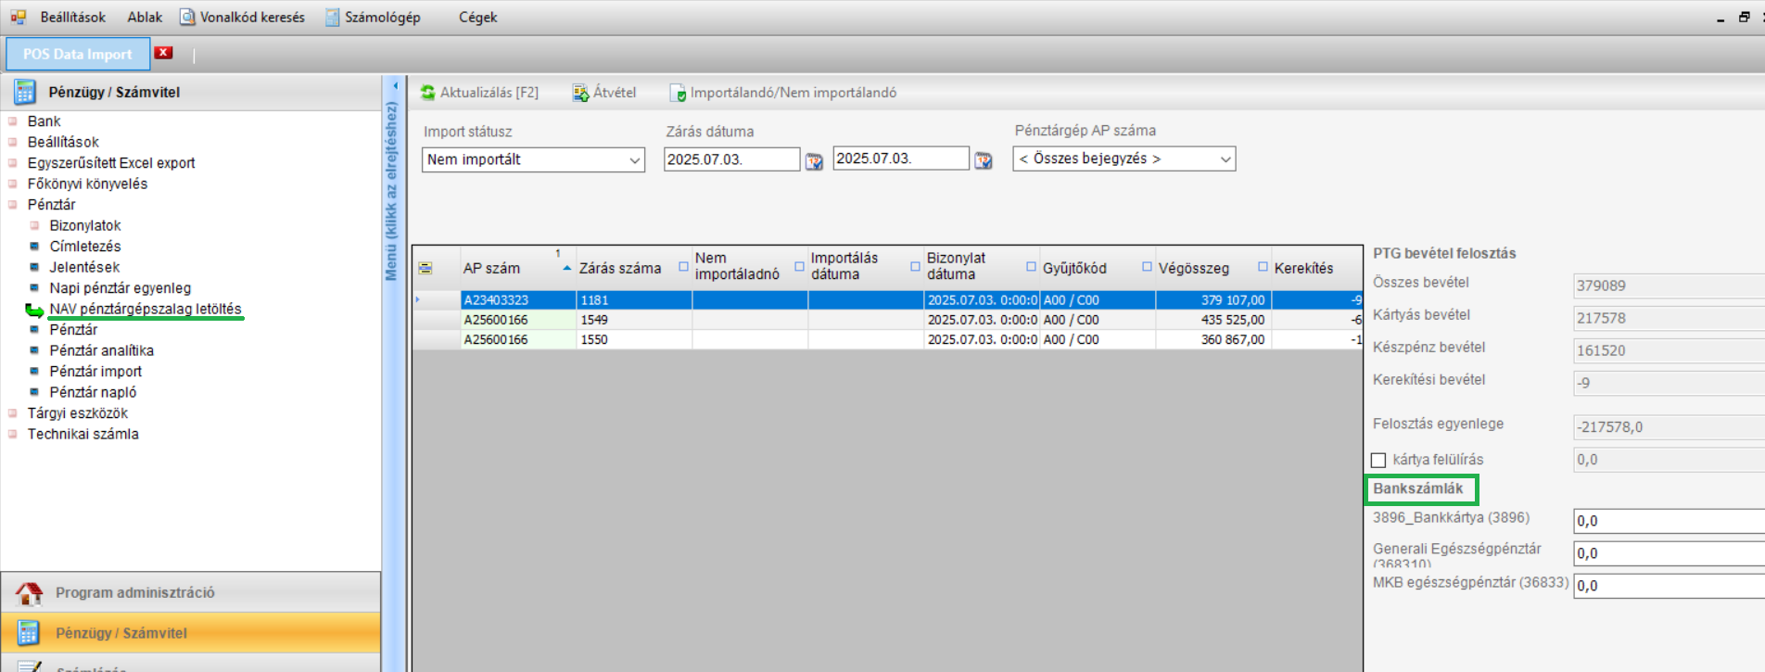The height and width of the screenshot is (672, 1765).
Task: Open the Cégek menu
Action: click(x=477, y=18)
